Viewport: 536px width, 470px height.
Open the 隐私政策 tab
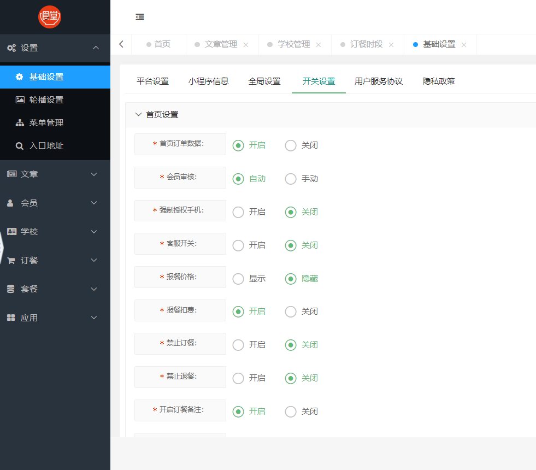pyautogui.click(x=439, y=81)
